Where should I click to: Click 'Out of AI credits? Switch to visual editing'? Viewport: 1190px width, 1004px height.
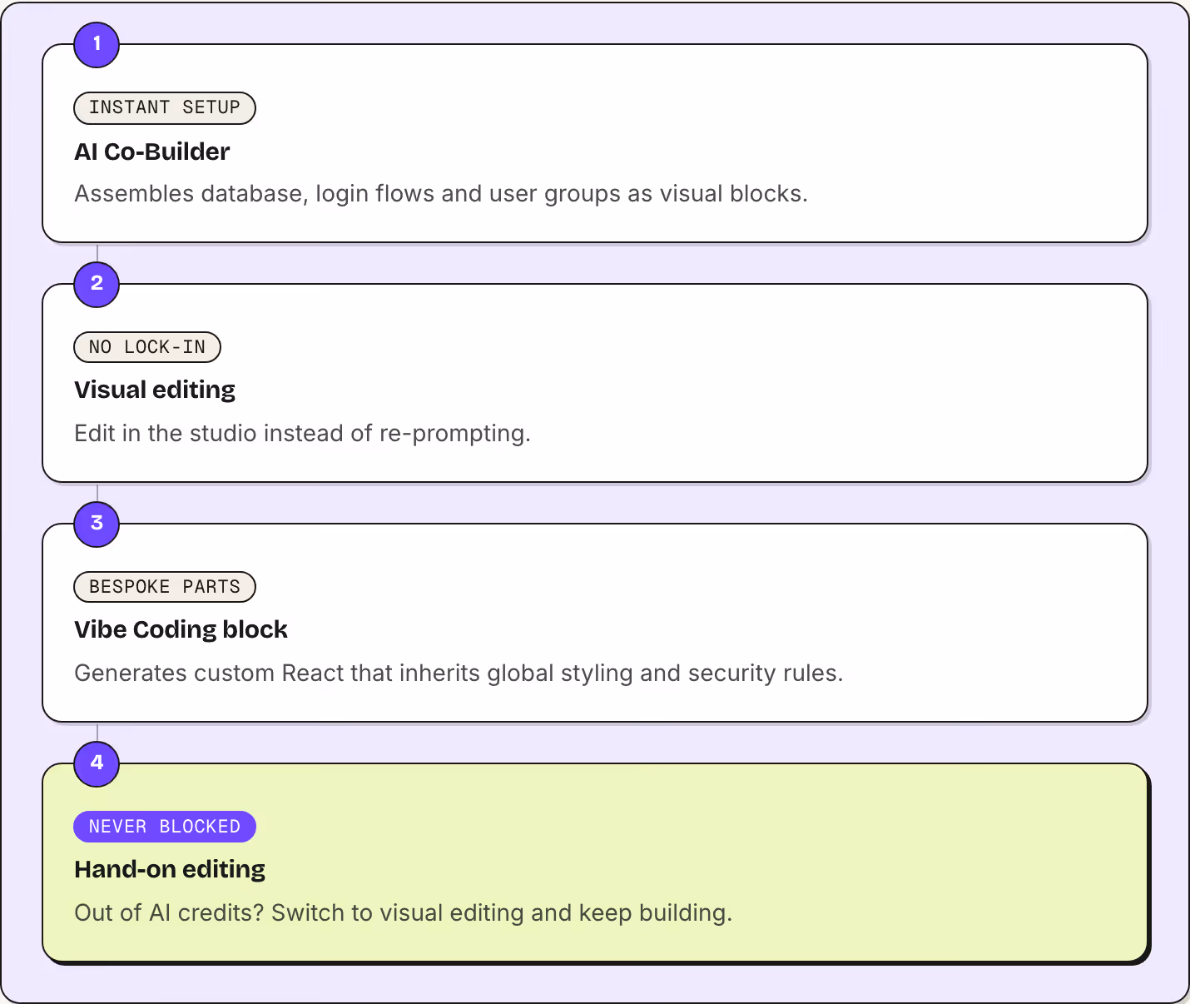[x=300, y=913]
